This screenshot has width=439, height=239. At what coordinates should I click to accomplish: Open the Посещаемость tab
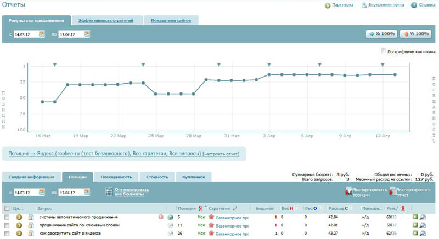pyautogui.click(x=115, y=177)
